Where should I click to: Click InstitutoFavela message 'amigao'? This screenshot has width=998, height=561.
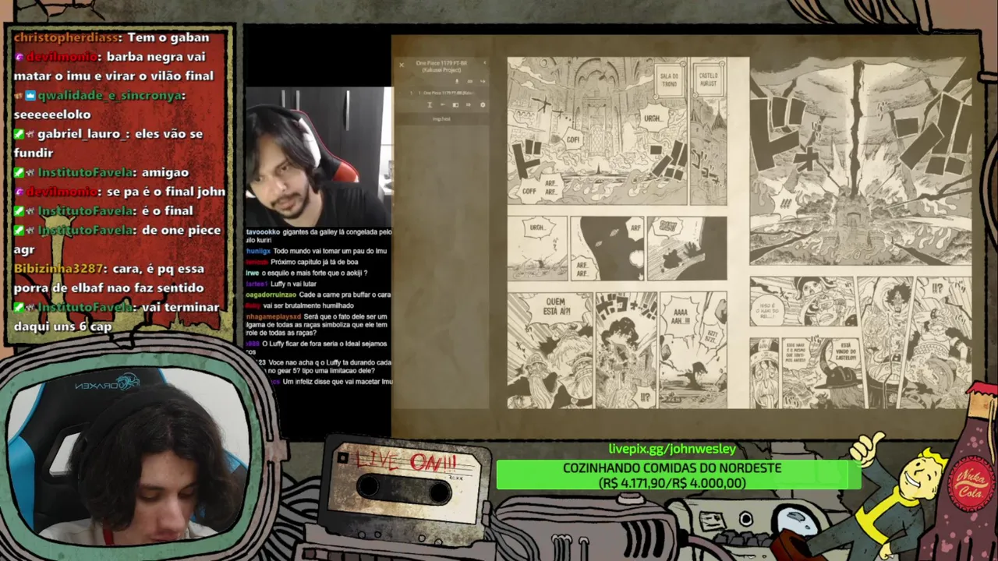(x=101, y=172)
